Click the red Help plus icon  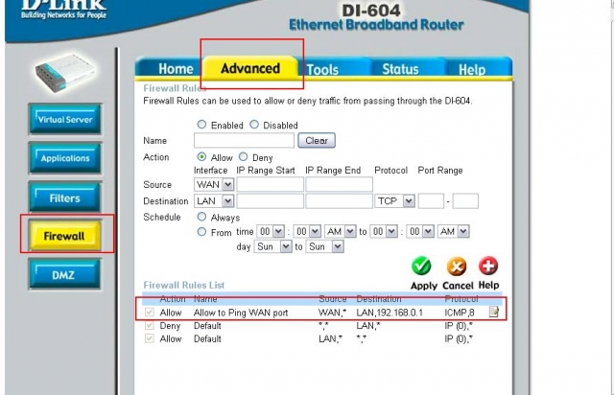[488, 267]
